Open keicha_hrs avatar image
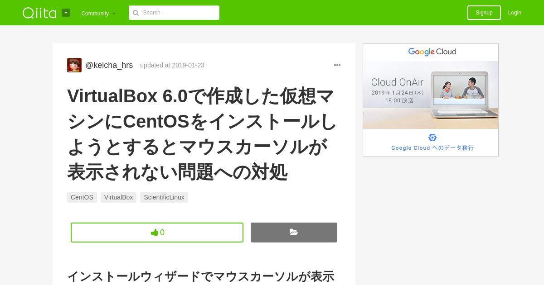Screen dimensions: 544x285 coord(74,65)
